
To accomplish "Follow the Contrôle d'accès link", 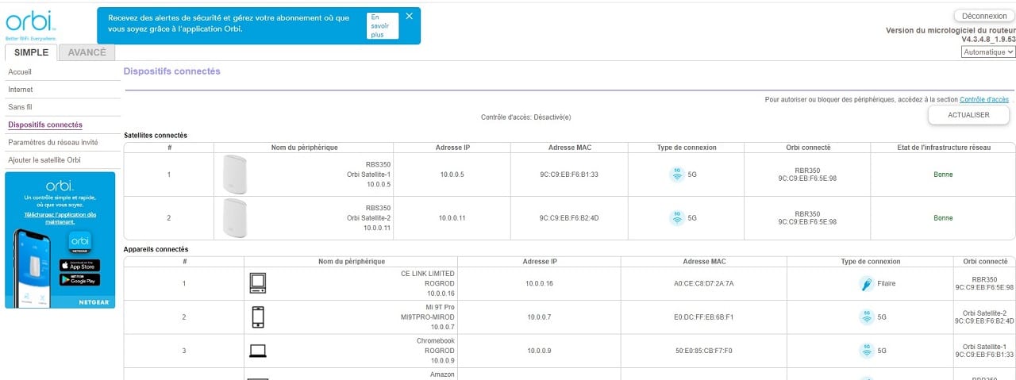I will coord(984,100).
